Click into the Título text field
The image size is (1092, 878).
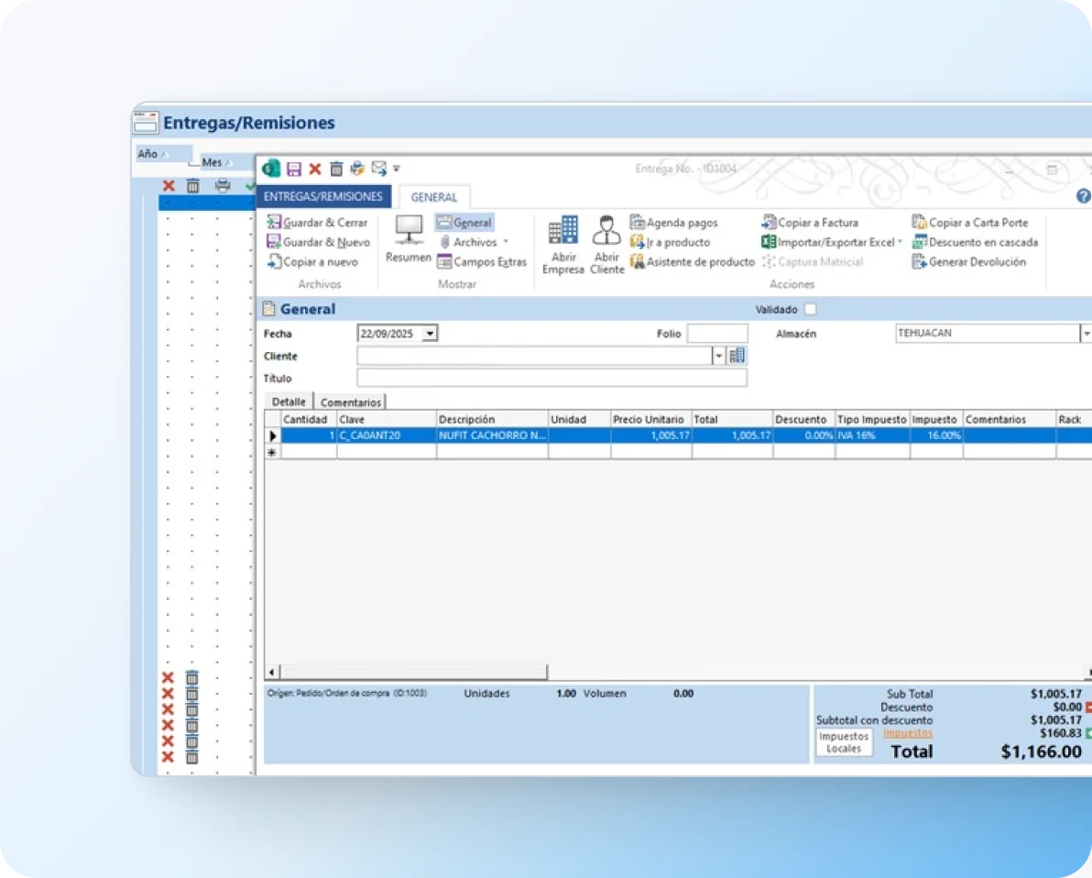tap(551, 378)
